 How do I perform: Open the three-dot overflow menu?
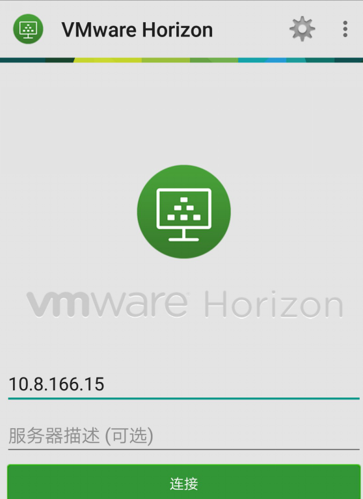(345, 29)
